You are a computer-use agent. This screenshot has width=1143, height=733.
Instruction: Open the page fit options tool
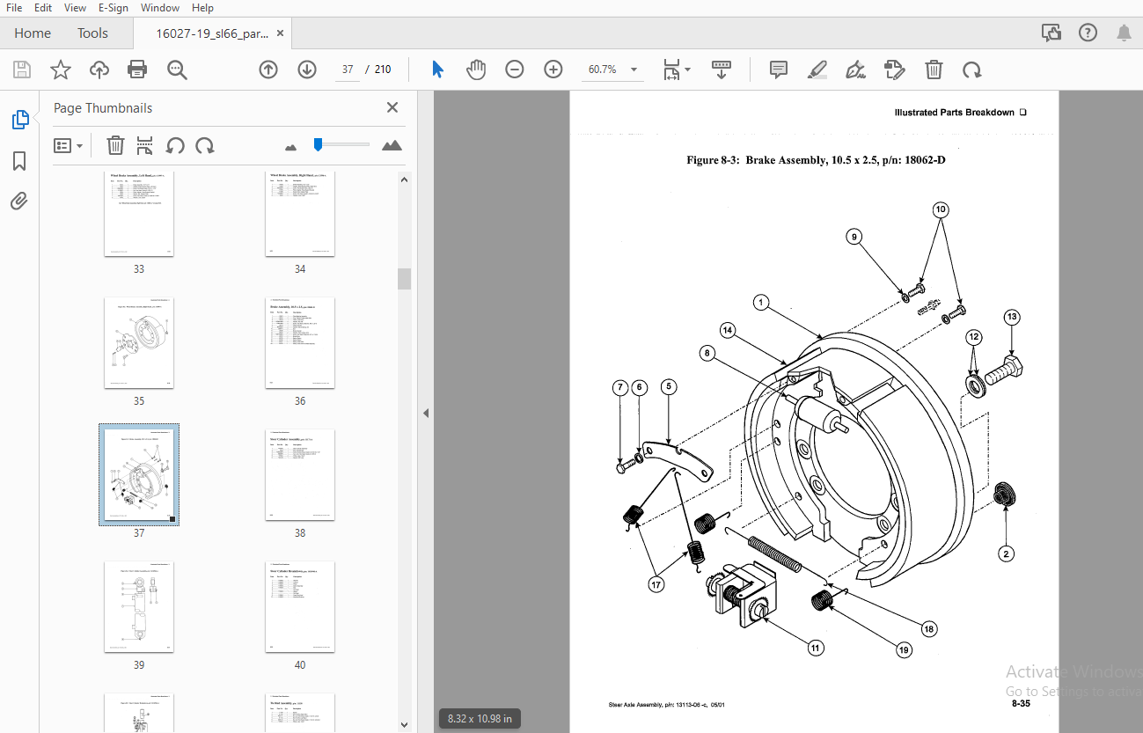671,70
